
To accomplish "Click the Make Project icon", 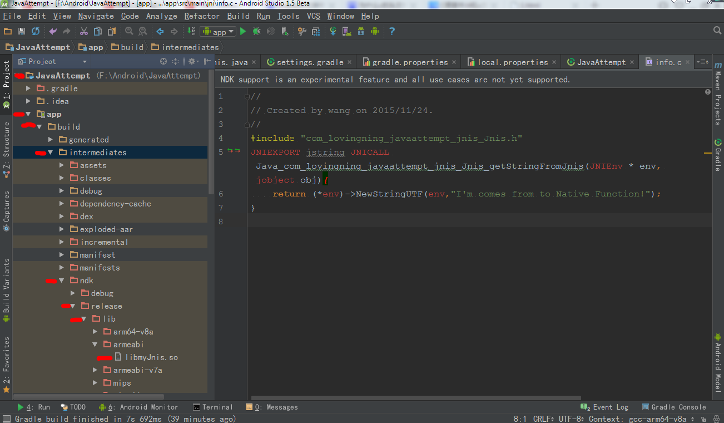I will (x=191, y=32).
